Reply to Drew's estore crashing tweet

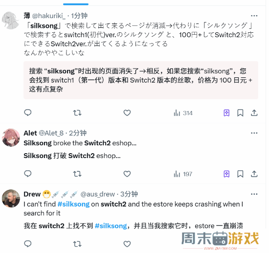pos(27,244)
